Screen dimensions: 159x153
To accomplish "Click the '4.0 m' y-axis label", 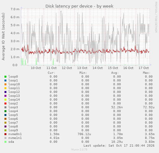I will (15, 33).
